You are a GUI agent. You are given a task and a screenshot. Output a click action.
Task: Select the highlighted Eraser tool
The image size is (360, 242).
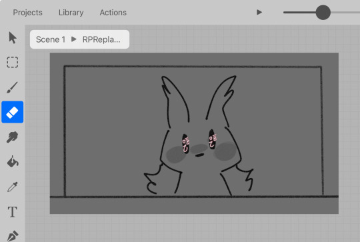click(13, 112)
